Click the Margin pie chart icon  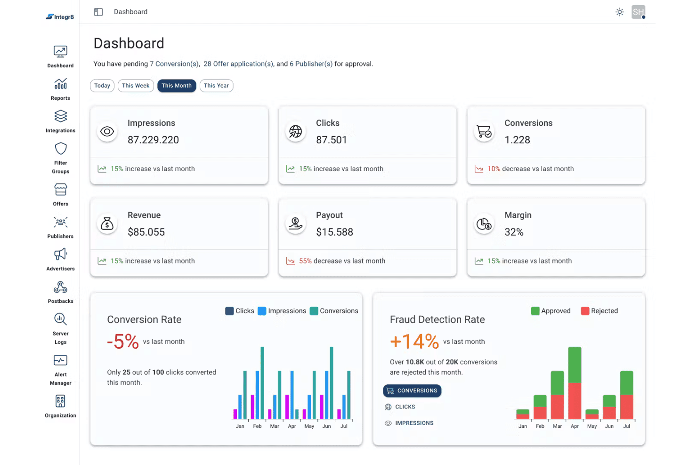pyautogui.click(x=484, y=224)
